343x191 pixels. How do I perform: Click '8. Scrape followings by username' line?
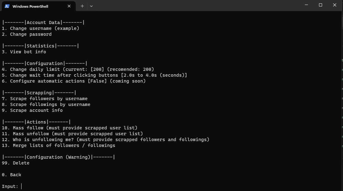coord(46,105)
